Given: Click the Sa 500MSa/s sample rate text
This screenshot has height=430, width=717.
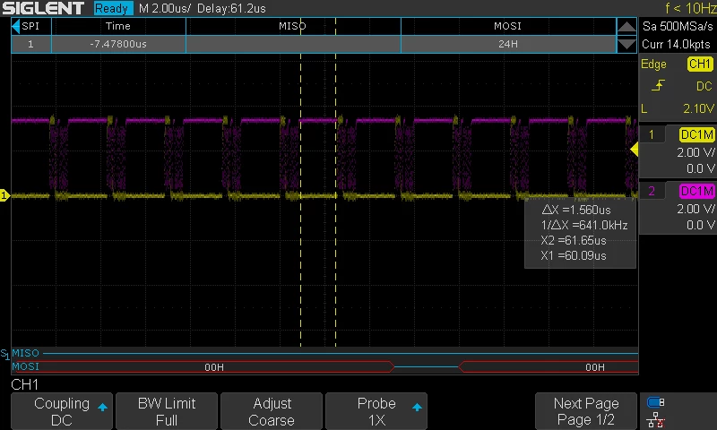Looking at the screenshot, I should pyautogui.click(x=678, y=26).
